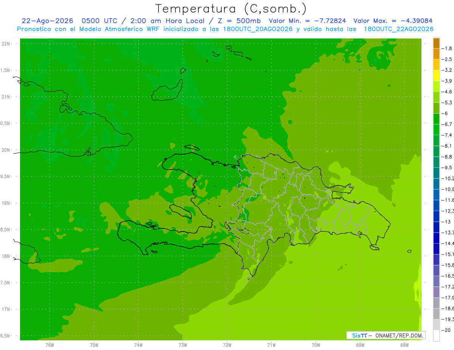Click the "Valor Max. = -4.39084" readout
Screen dimensions: 454x350
[x=393, y=21]
